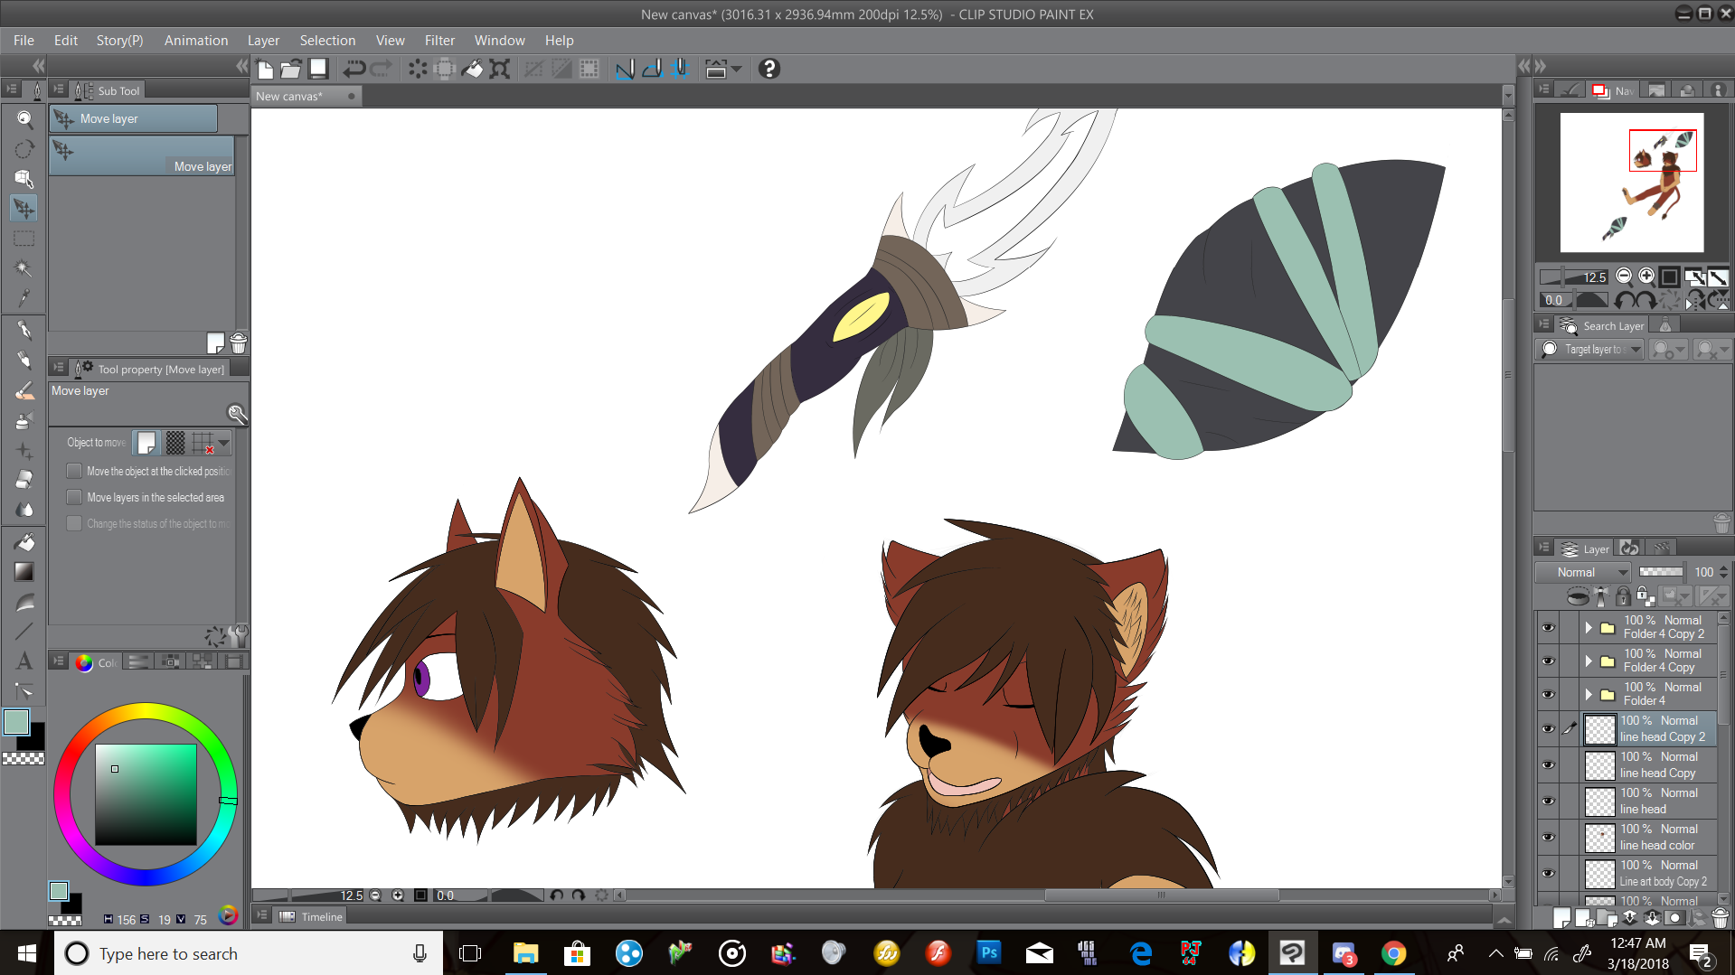Open Help via the question mark icon

tap(769, 69)
